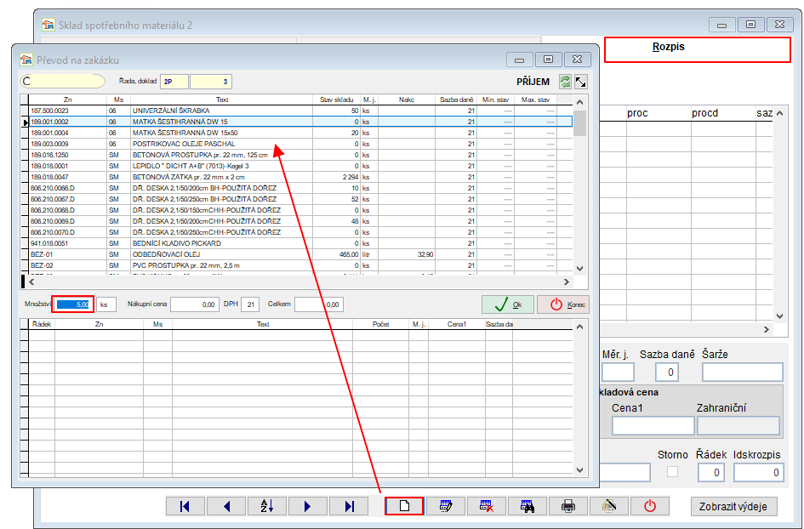
Task: Sort by Stav skladu column header
Action: pos(336,100)
